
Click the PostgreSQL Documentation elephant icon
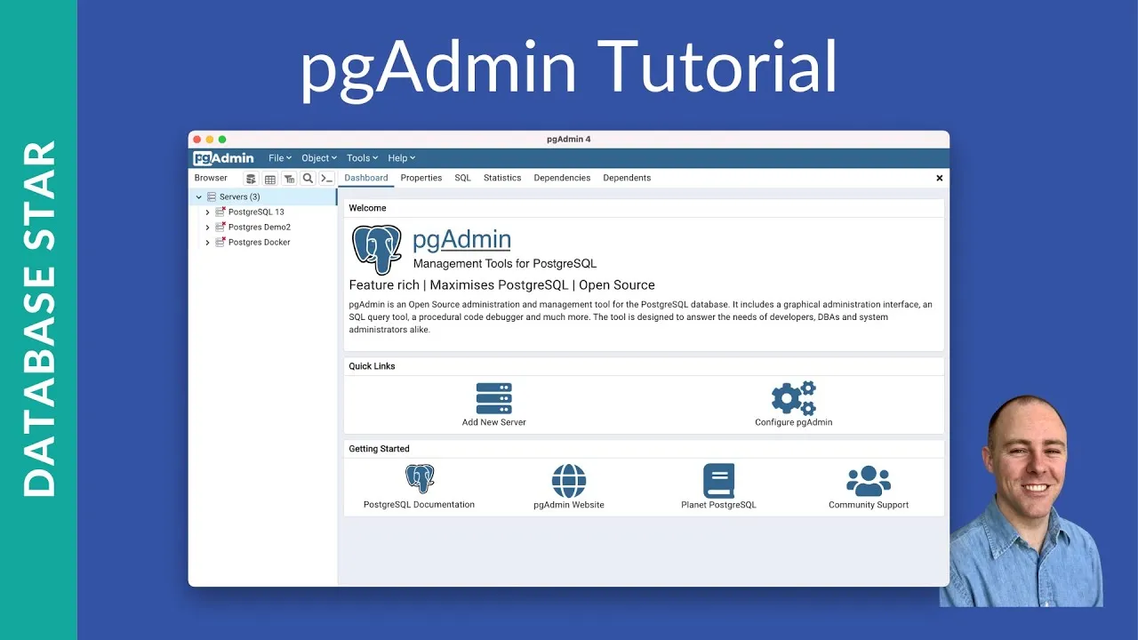pos(420,480)
